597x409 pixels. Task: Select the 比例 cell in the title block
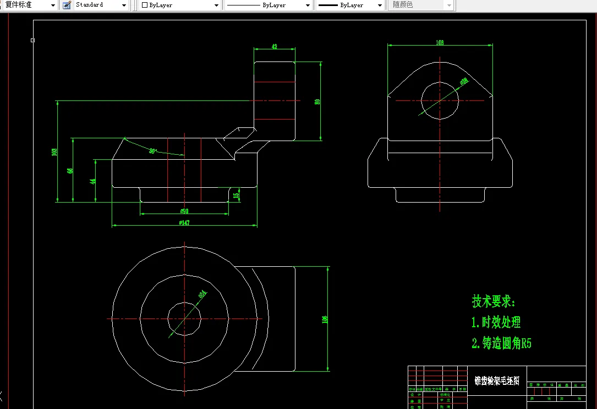(x=579, y=385)
